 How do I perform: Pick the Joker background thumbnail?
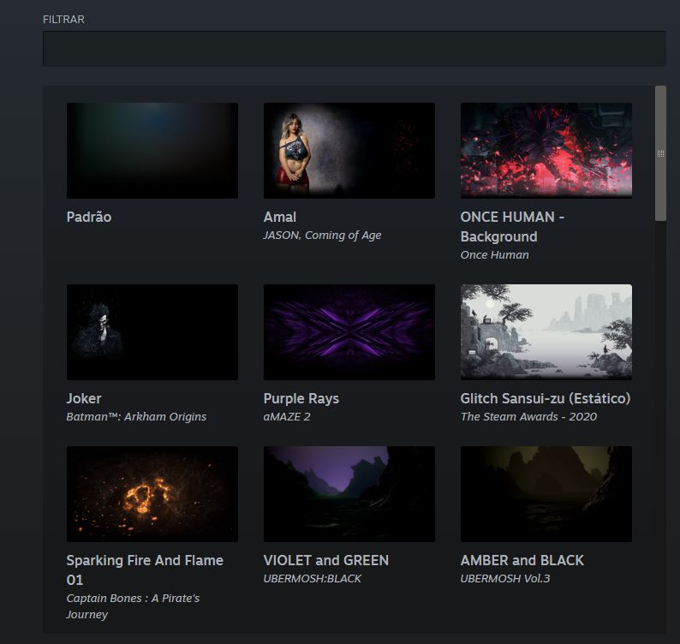152,332
